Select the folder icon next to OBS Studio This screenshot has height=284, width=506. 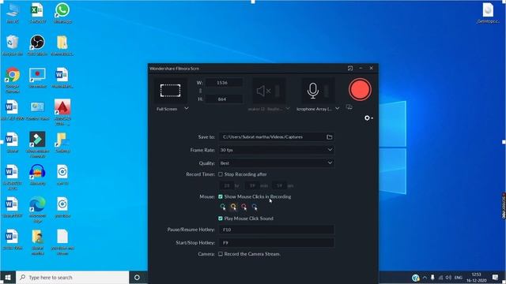(62, 45)
